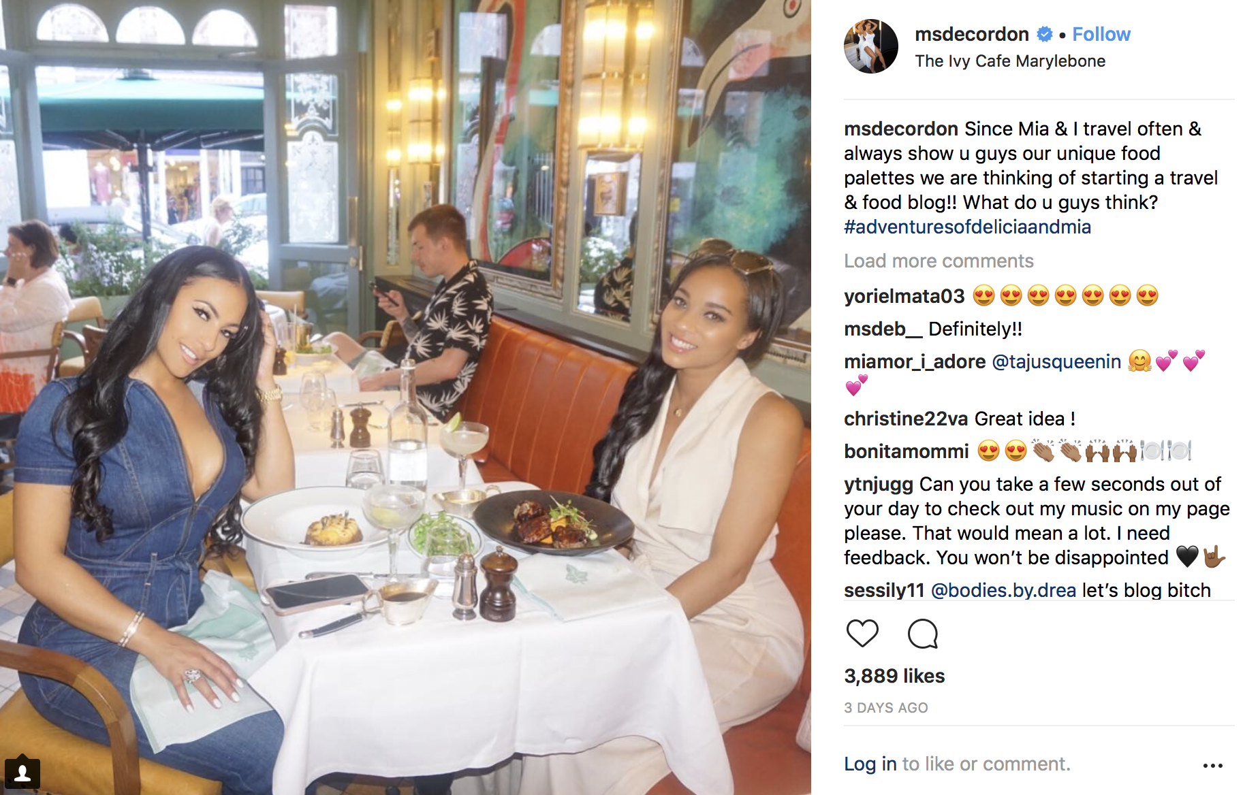Open mention @tajusqueenin
The width and height of the screenshot is (1260, 795).
click(x=1056, y=361)
